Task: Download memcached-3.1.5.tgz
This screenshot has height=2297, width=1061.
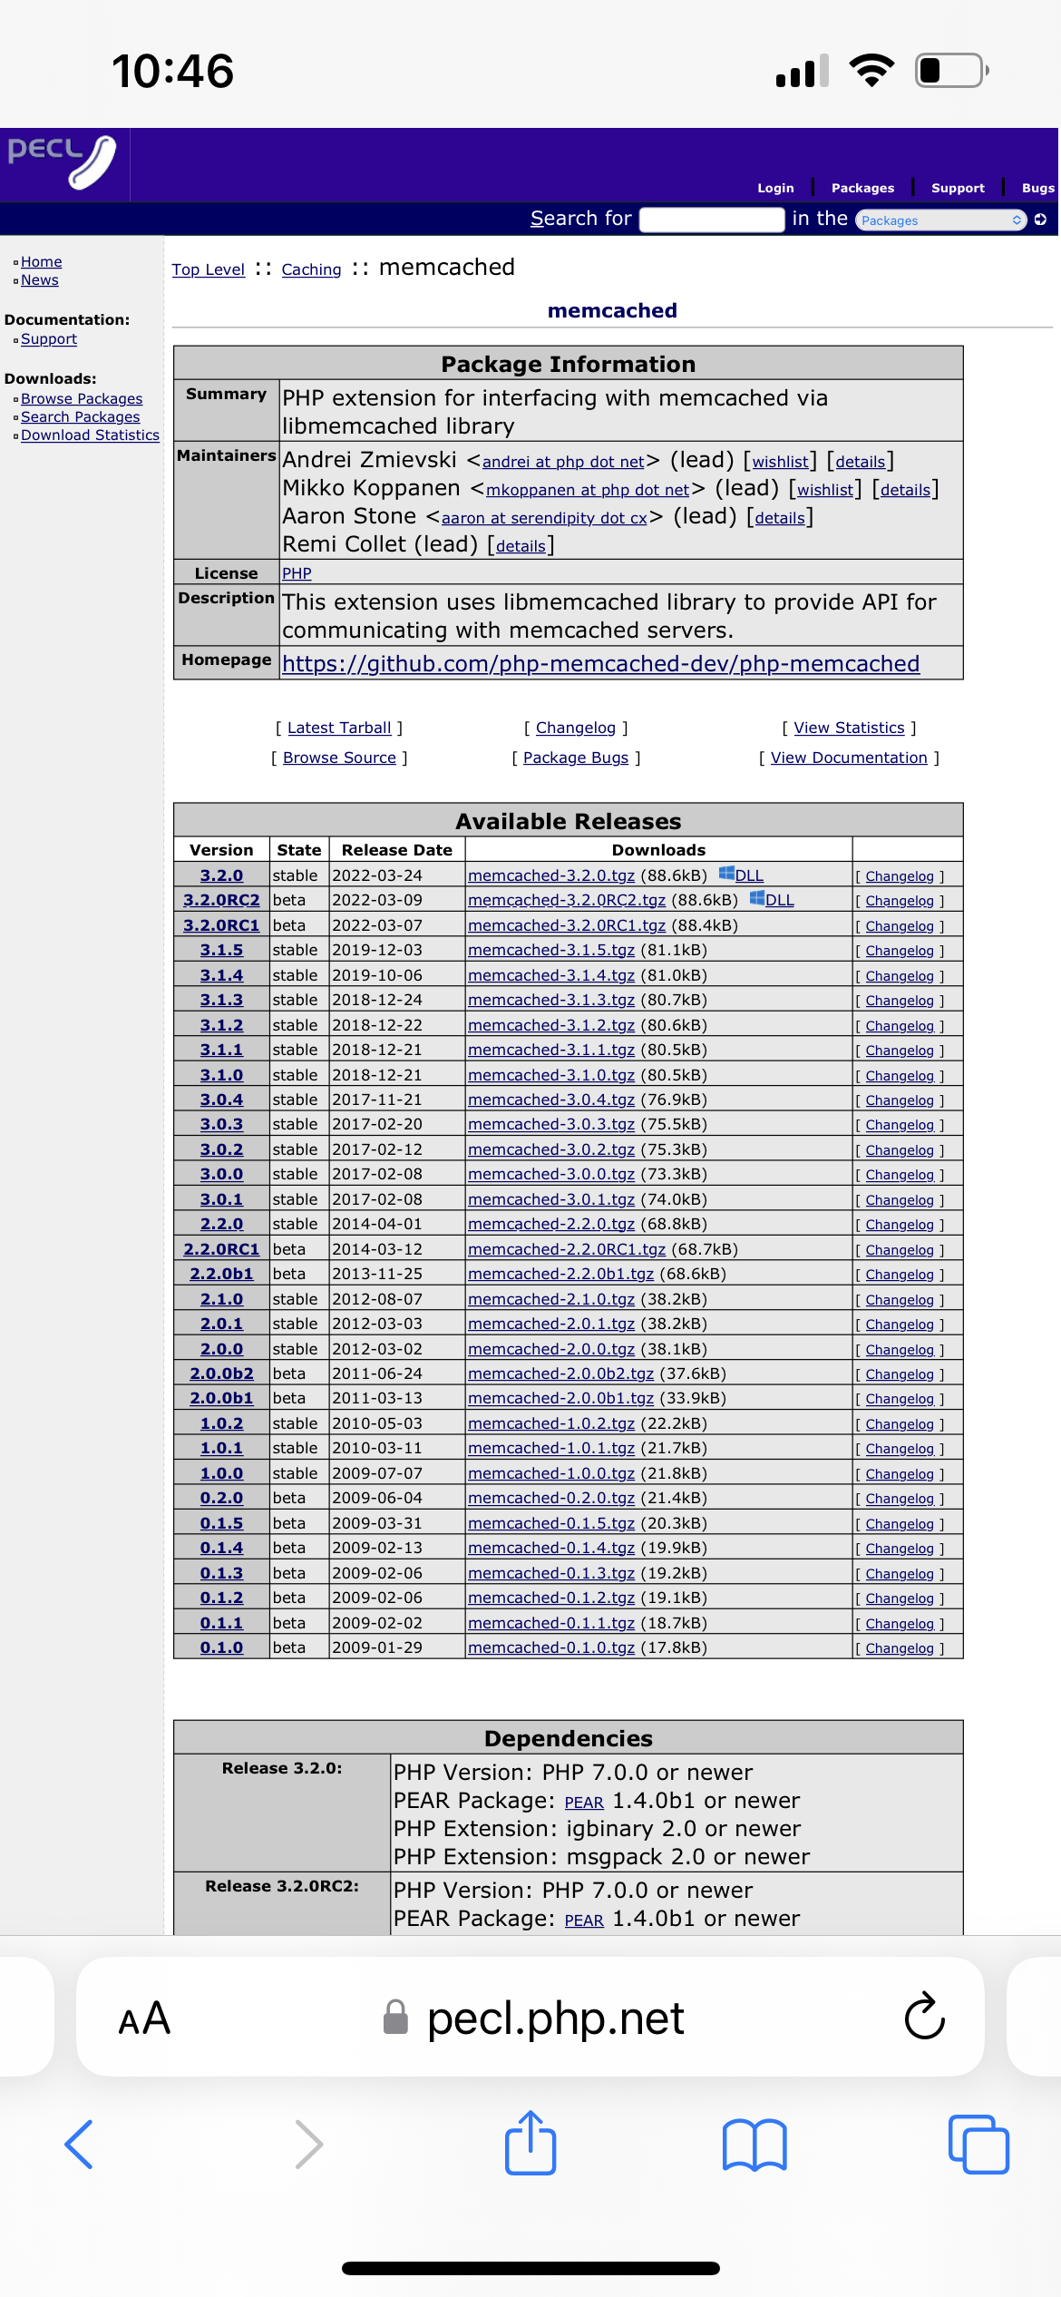Action: point(551,950)
